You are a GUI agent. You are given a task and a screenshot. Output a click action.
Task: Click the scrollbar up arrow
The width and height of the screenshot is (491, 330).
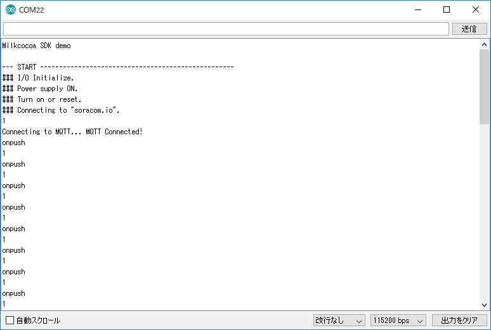click(x=484, y=44)
